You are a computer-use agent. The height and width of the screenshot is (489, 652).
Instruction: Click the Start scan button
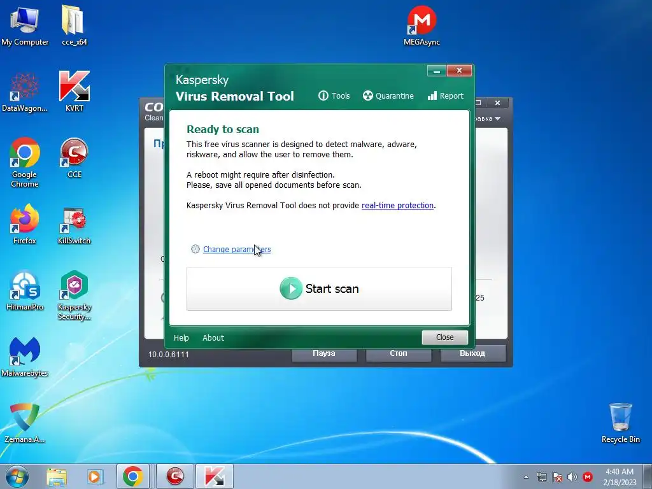319,289
